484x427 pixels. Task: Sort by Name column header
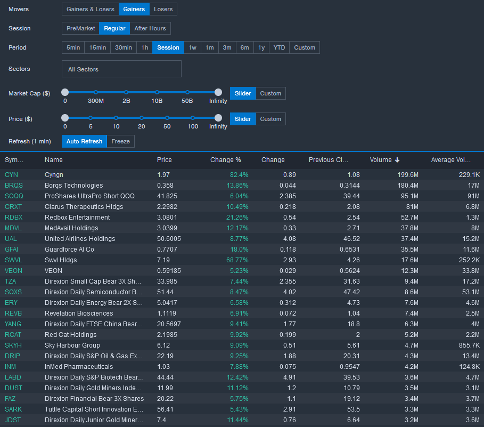click(x=54, y=160)
